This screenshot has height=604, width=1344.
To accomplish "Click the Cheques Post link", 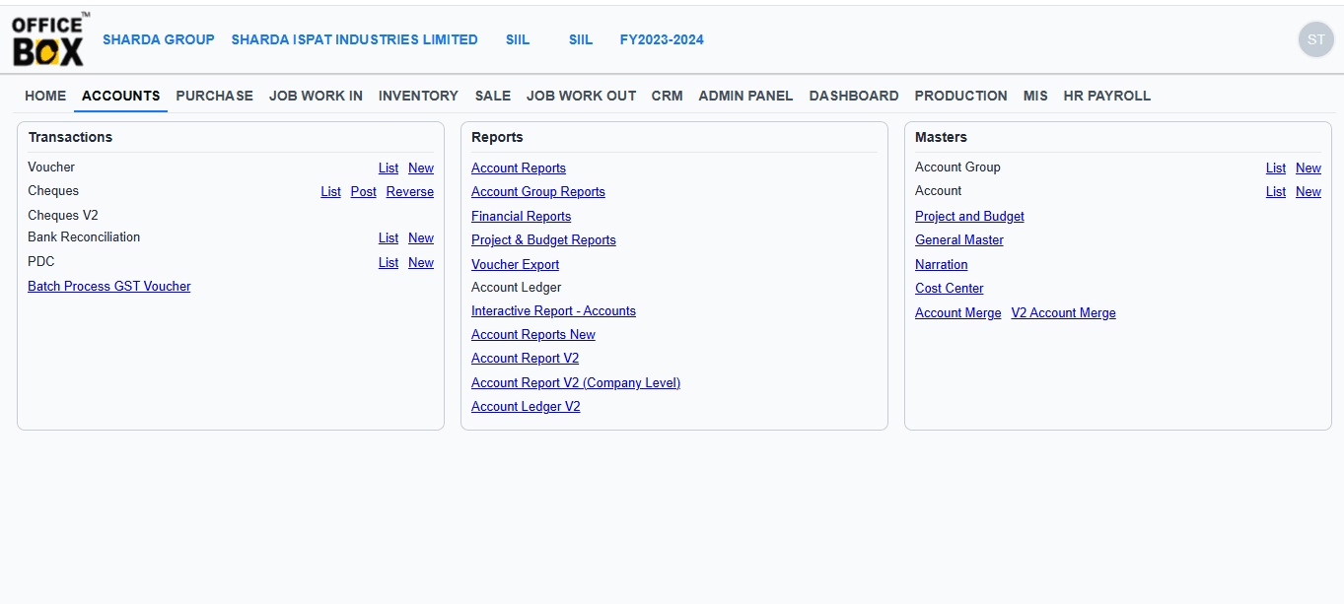I will coord(364,192).
